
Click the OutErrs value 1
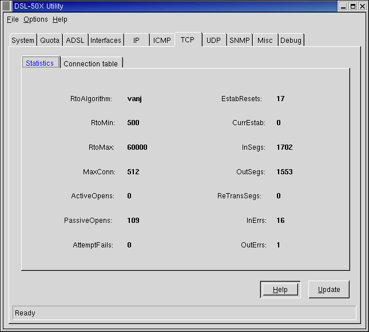(278, 245)
